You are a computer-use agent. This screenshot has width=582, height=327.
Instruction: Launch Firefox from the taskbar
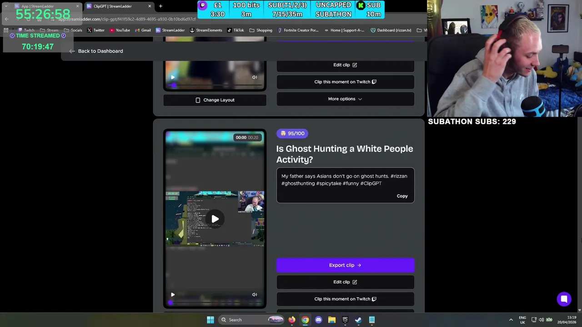pos(292,320)
